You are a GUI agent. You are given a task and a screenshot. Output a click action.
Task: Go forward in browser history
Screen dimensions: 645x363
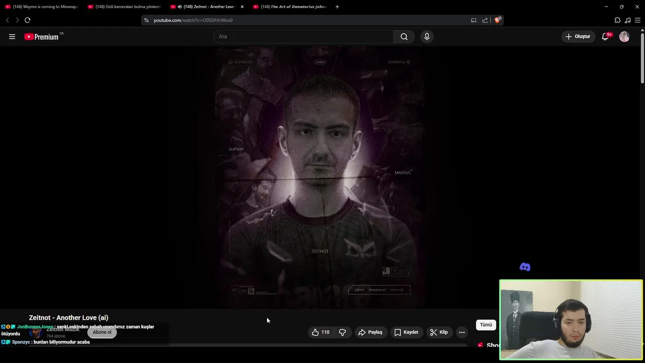pyautogui.click(x=17, y=20)
